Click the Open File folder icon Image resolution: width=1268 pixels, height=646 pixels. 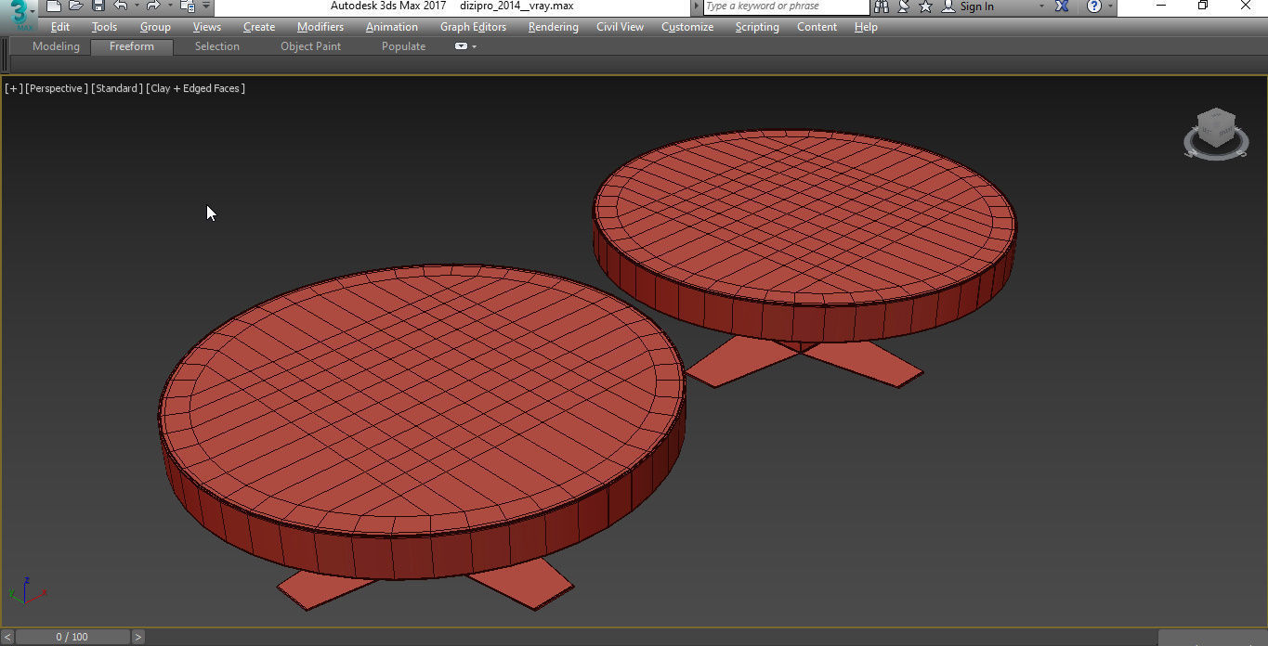point(76,6)
